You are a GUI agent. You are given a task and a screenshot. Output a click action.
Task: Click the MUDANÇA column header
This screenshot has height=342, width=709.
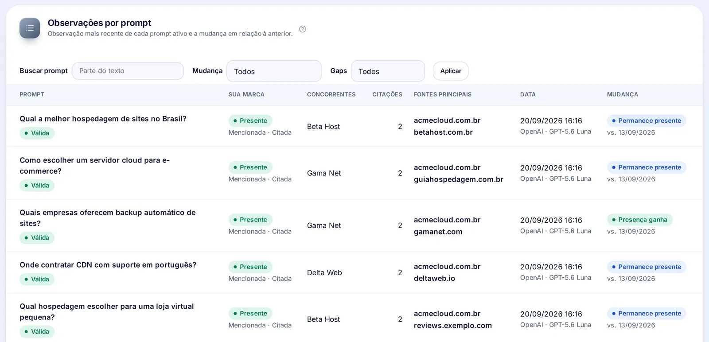623,94
